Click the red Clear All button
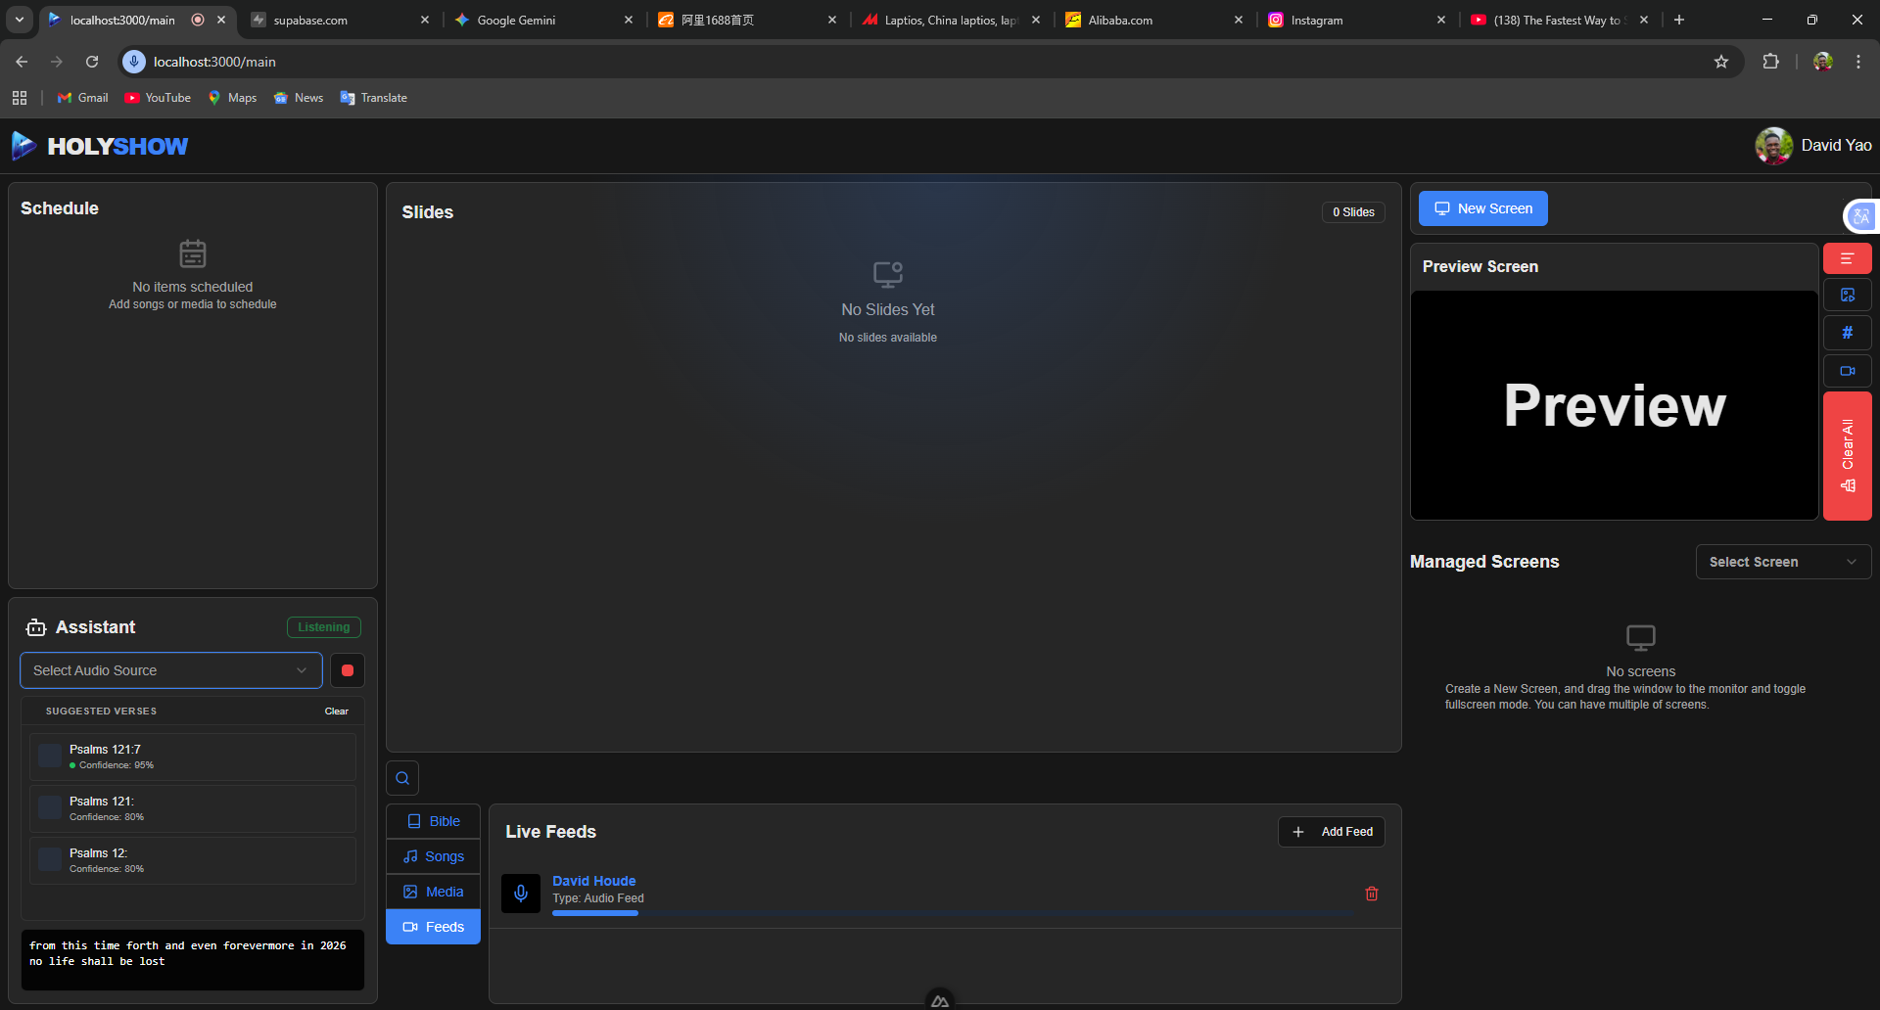Viewport: 1880px width, 1010px height. [x=1847, y=456]
